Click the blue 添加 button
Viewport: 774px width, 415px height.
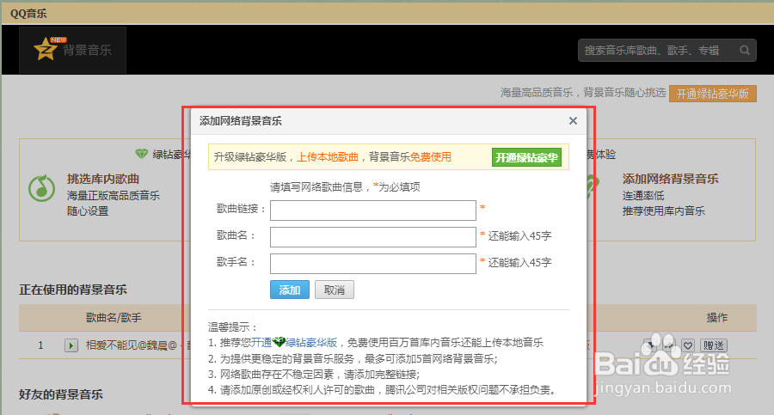tap(290, 290)
